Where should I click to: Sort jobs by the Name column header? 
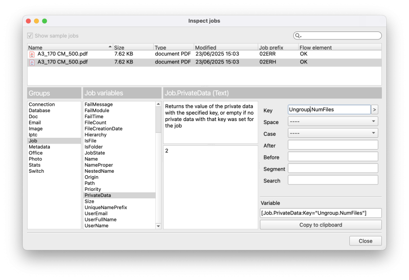point(69,48)
